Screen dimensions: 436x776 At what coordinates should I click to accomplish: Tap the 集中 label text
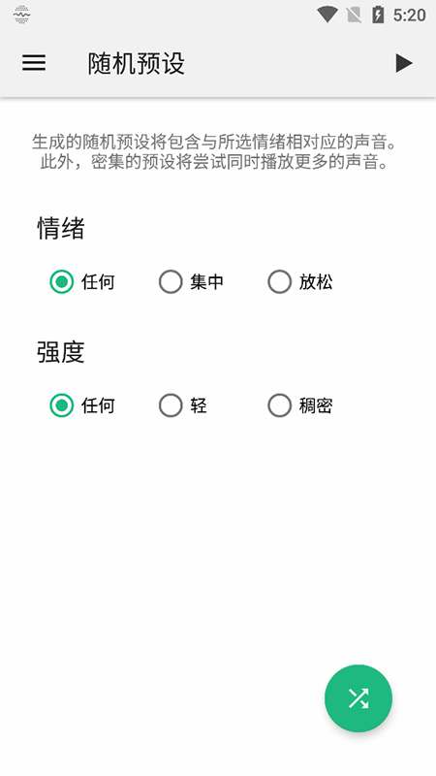pos(207,281)
